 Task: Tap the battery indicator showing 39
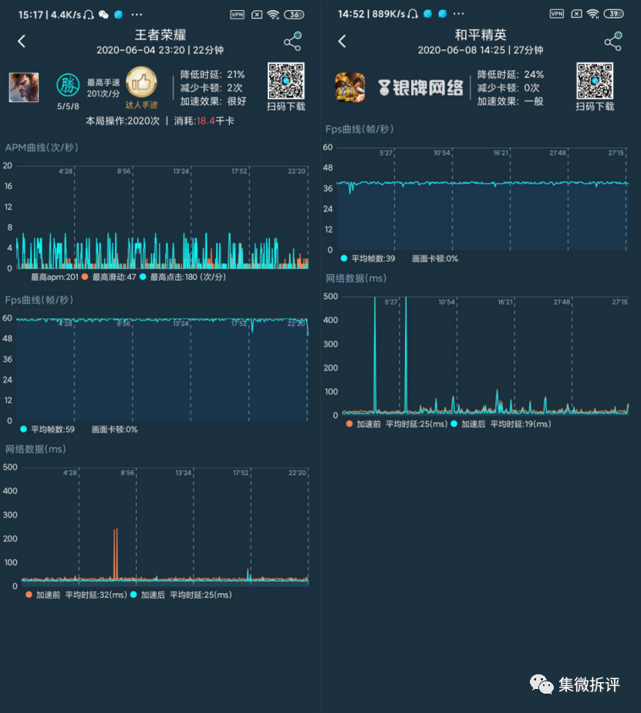click(x=614, y=14)
